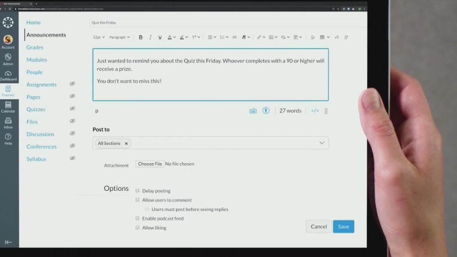The height and width of the screenshot is (257, 457).
Task: Click the bulleted list icon
Action: point(222,37)
